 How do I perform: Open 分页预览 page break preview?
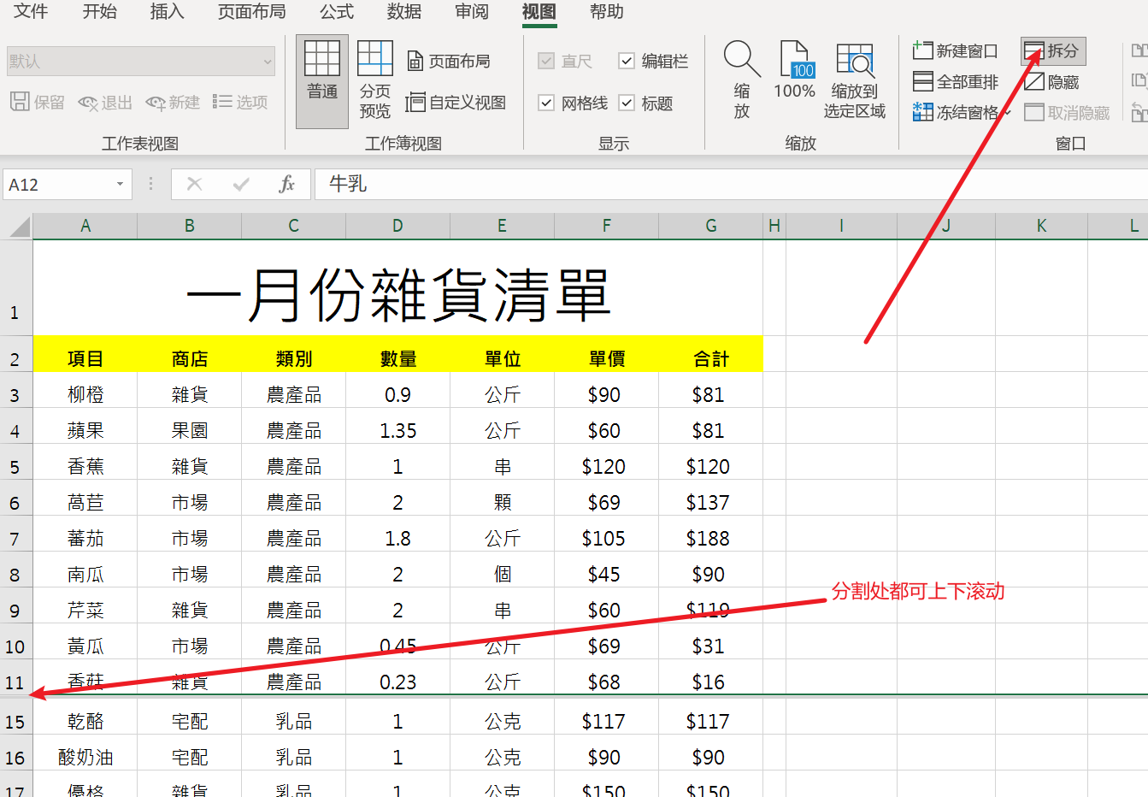[x=374, y=81]
